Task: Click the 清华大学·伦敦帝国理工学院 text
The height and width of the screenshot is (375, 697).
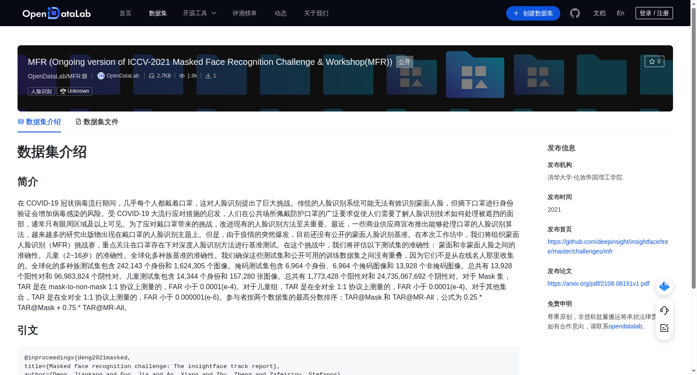Action: tap(585, 177)
